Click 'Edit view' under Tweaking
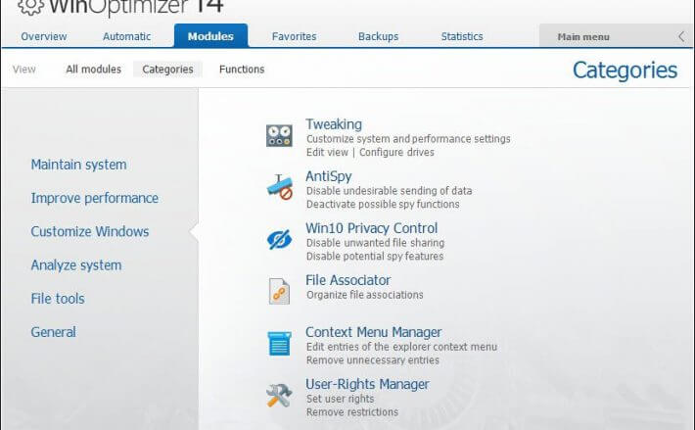 327,152
